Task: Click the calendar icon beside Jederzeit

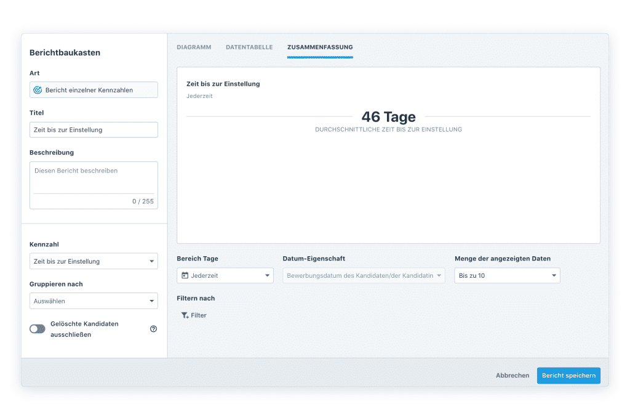Action: click(x=185, y=276)
